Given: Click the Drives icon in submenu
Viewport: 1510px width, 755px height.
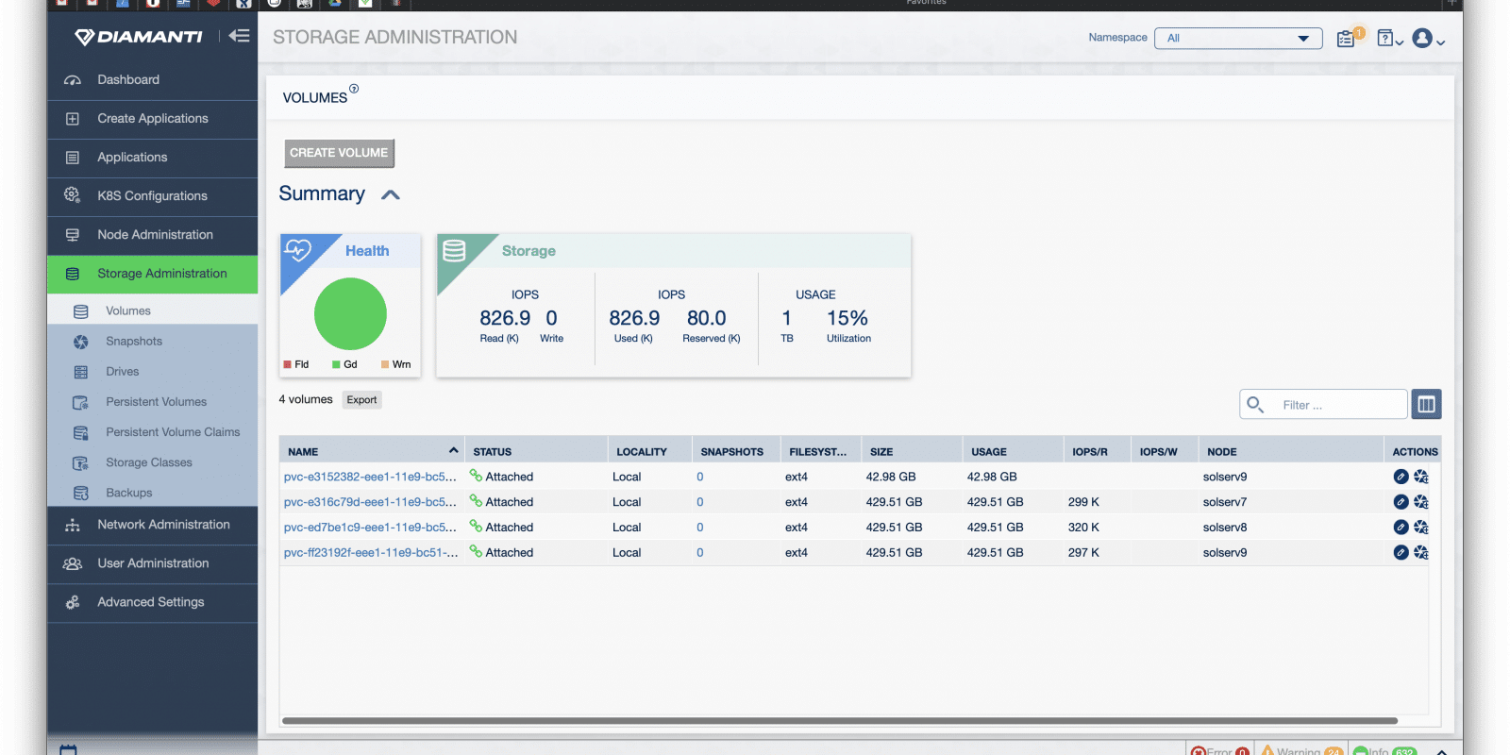Looking at the screenshot, I should 81,372.
